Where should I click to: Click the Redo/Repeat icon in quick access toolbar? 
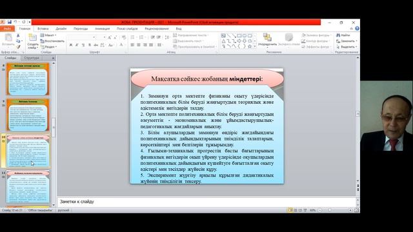(x=24, y=22)
